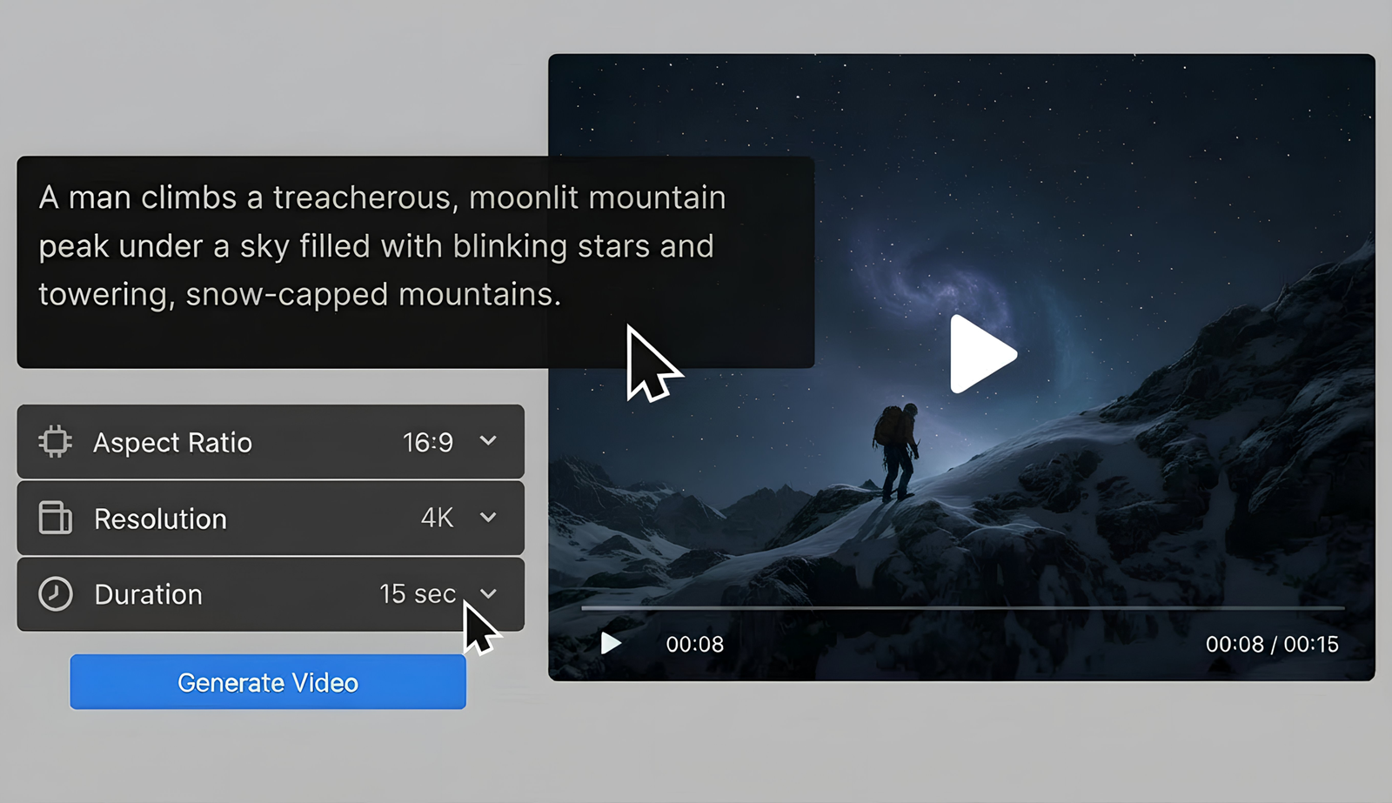Click the chevron on the Duration row
Viewport: 1392px width, 803px height.
click(488, 594)
